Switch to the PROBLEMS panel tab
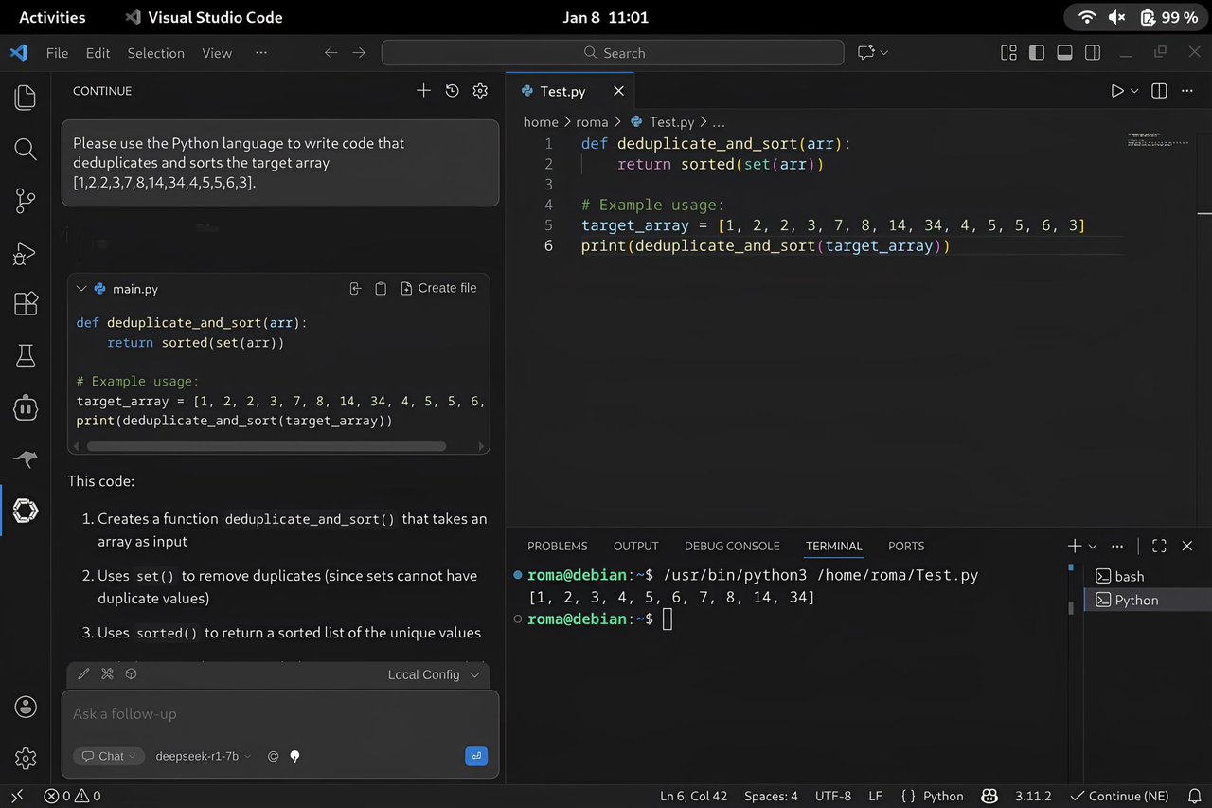 558,546
